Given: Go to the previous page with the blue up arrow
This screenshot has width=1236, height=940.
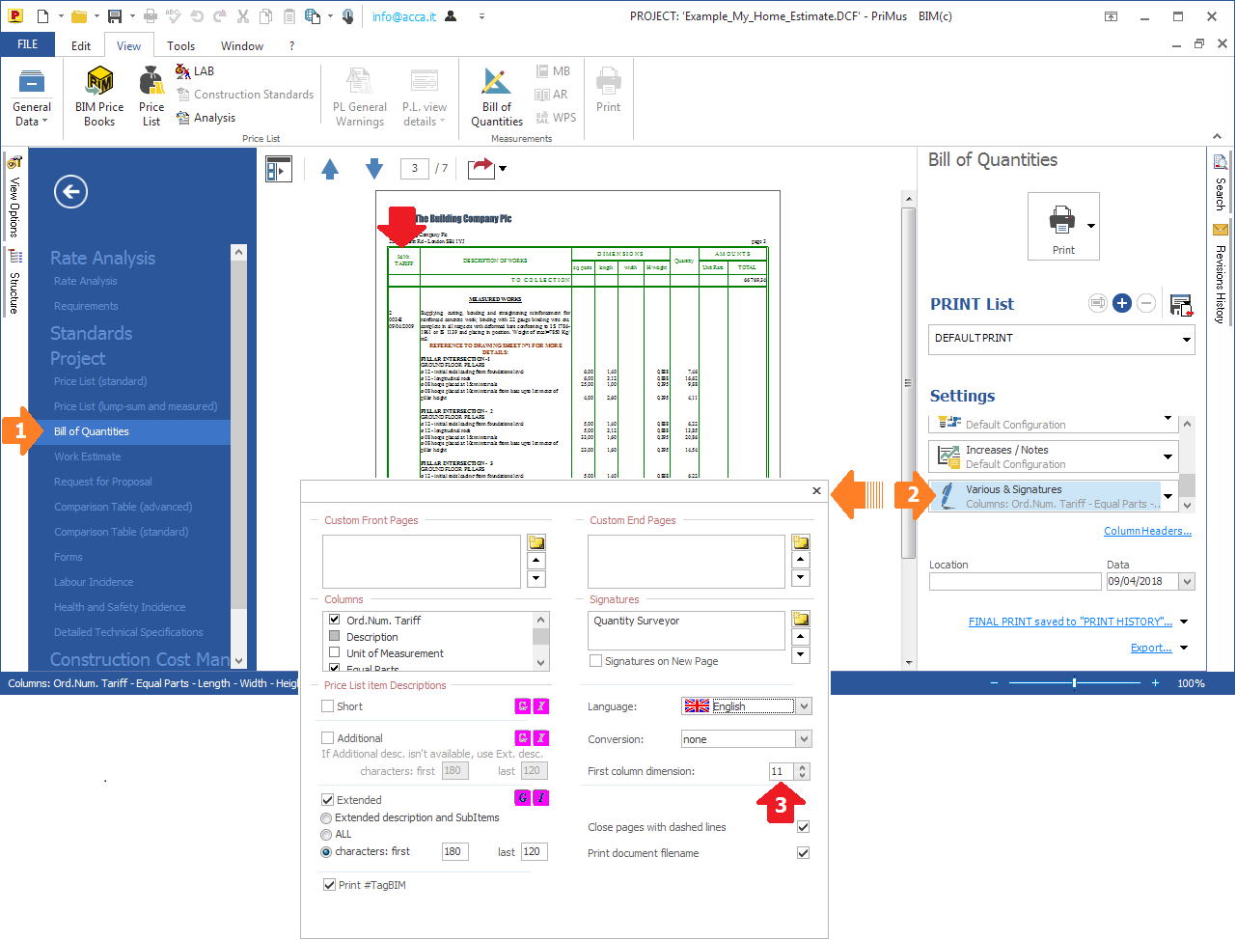Looking at the screenshot, I should tap(330, 169).
